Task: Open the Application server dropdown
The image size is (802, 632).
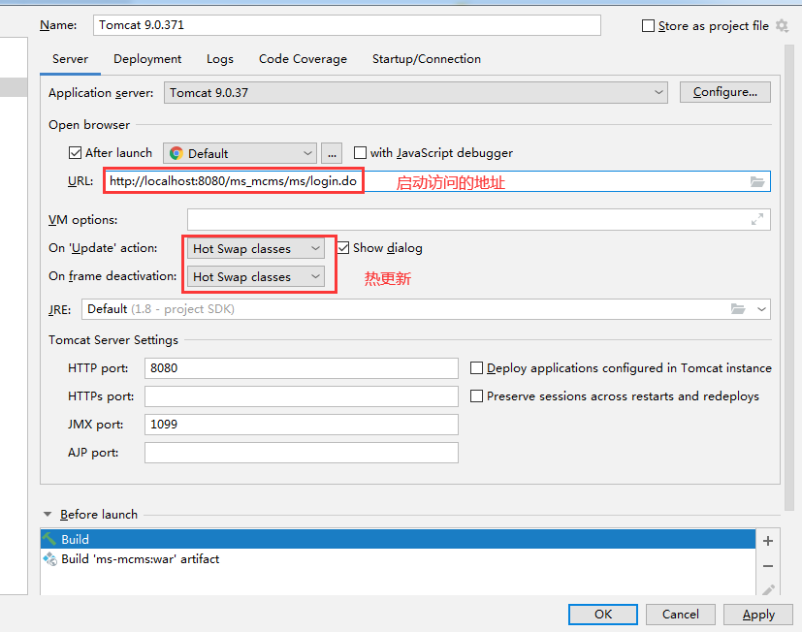Action: [x=415, y=93]
